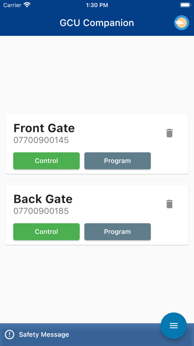This screenshot has height=346, width=194.
Task: Open Program for Back Gate
Action: pos(118,232)
